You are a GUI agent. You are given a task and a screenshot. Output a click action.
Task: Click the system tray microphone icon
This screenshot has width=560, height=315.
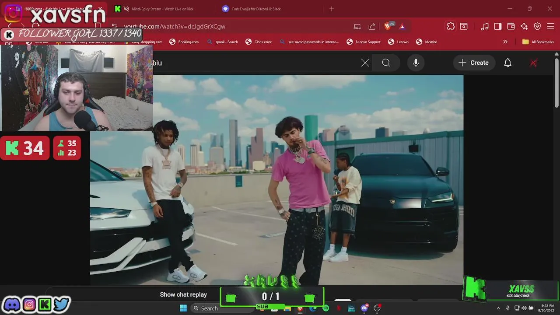(x=508, y=308)
